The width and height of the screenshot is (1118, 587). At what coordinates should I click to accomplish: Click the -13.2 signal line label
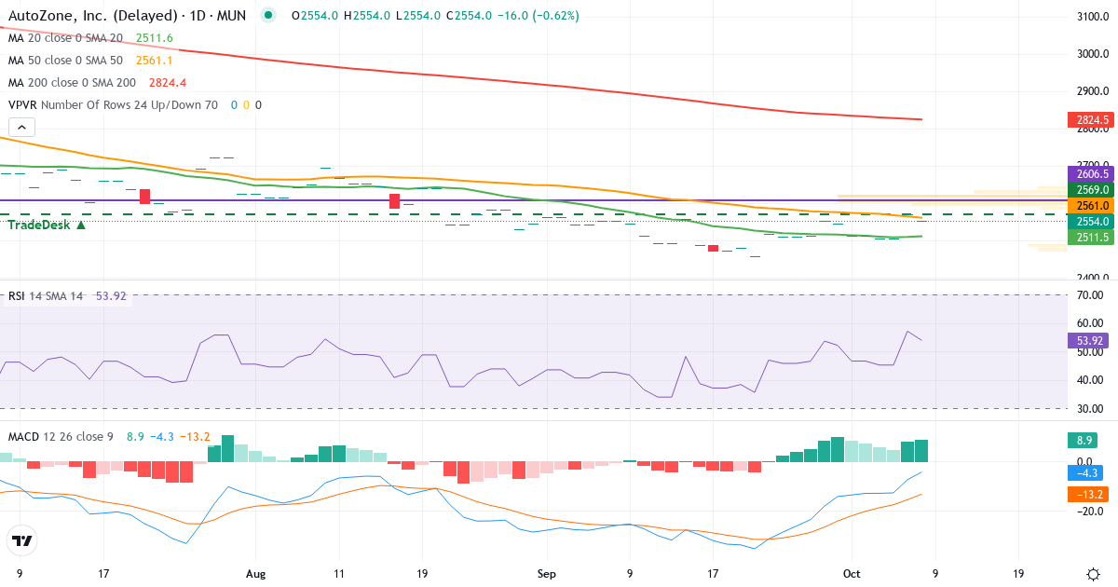click(x=1088, y=495)
